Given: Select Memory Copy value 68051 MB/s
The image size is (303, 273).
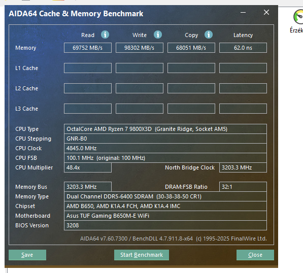Looking at the screenshot, I should click(191, 48).
